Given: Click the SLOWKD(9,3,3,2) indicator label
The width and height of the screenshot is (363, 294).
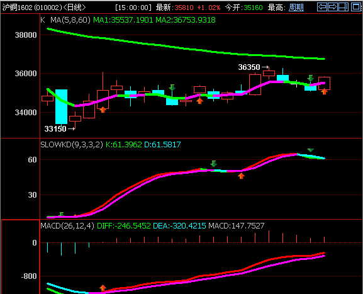Looking at the screenshot, I should tap(72, 145).
